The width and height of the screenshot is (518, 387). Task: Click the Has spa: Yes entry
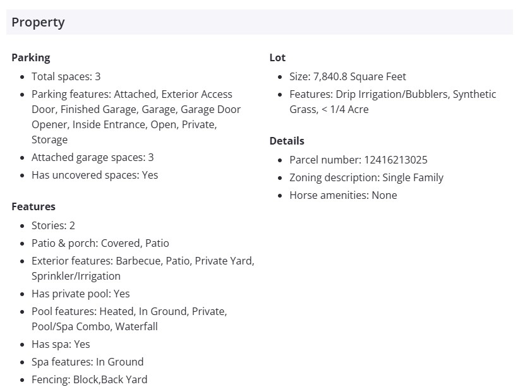pos(61,344)
